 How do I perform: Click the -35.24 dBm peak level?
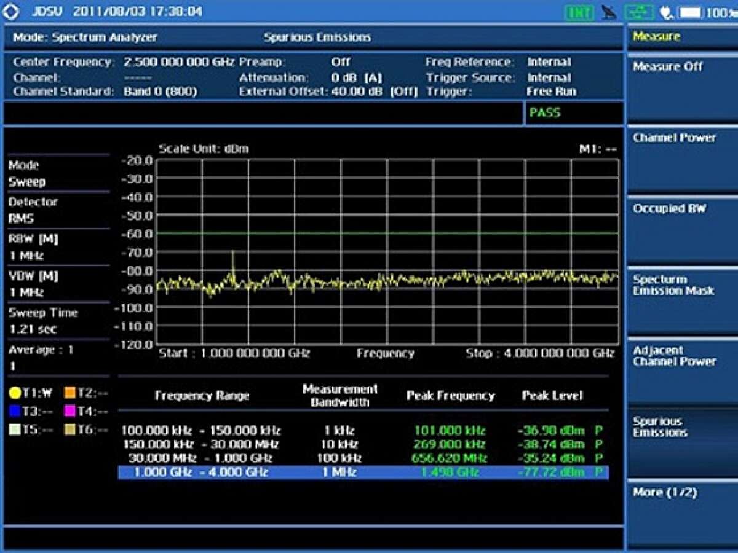click(x=551, y=458)
